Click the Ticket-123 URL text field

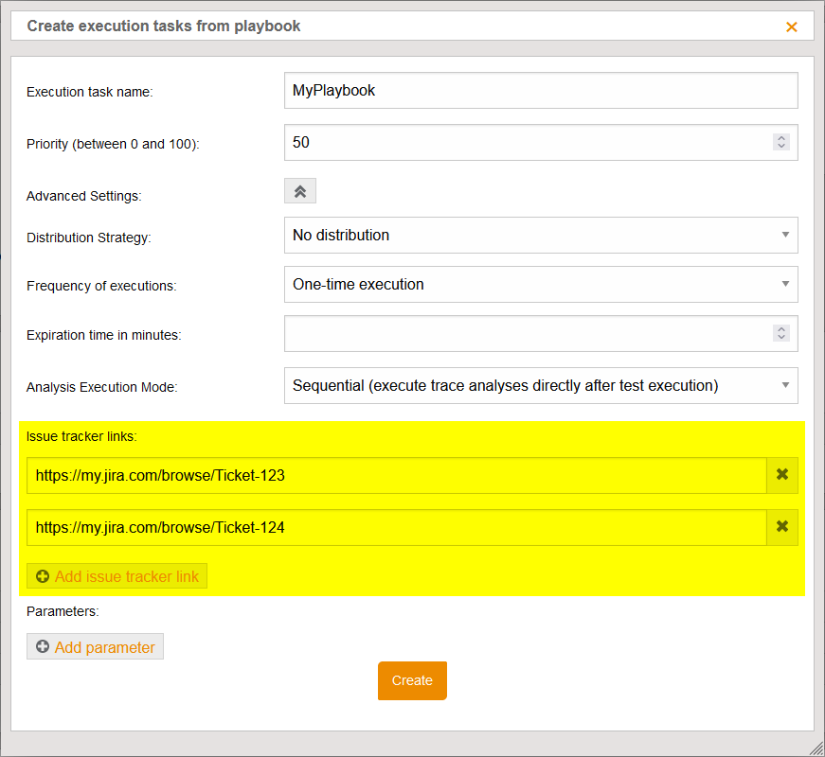[396, 476]
